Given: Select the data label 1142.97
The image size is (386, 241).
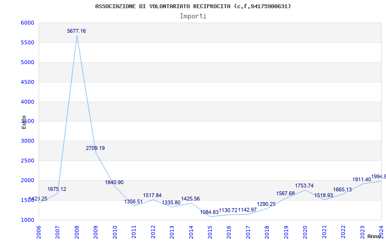Looking at the screenshot, I should point(248,210).
